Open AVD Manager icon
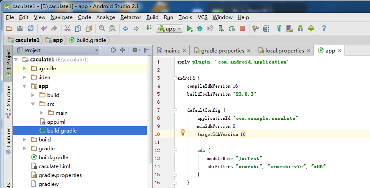The height and width of the screenshot is (188, 370). coord(290,28)
